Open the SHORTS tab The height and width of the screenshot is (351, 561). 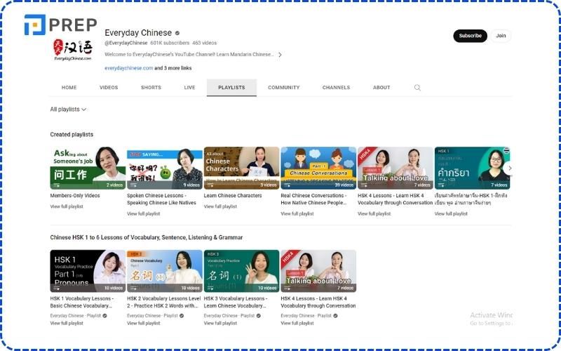click(151, 87)
